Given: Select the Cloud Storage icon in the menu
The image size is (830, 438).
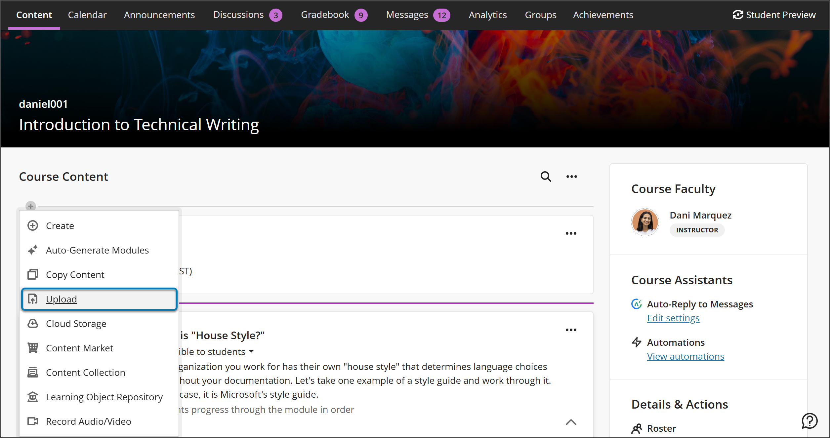Looking at the screenshot, I should click(33, 323).
